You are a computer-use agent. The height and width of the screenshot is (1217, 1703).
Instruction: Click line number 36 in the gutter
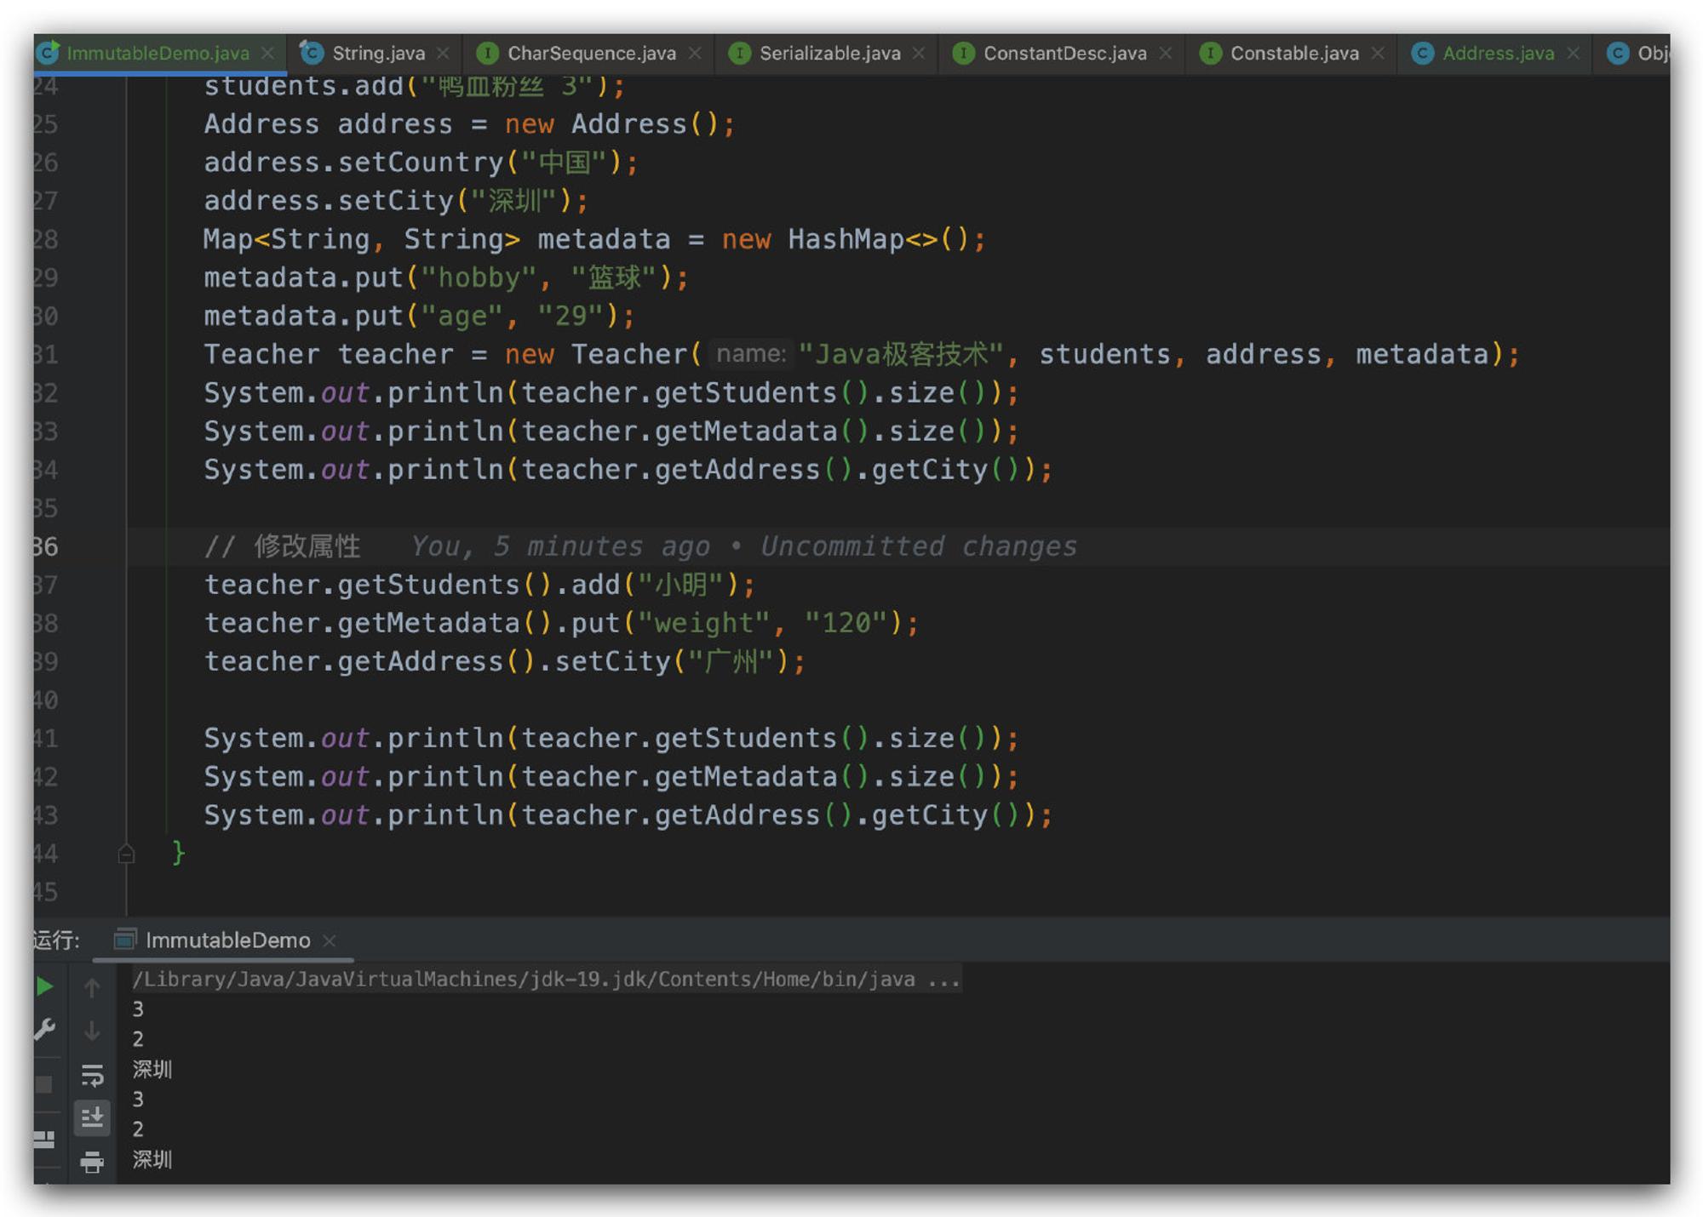point(46,546)
